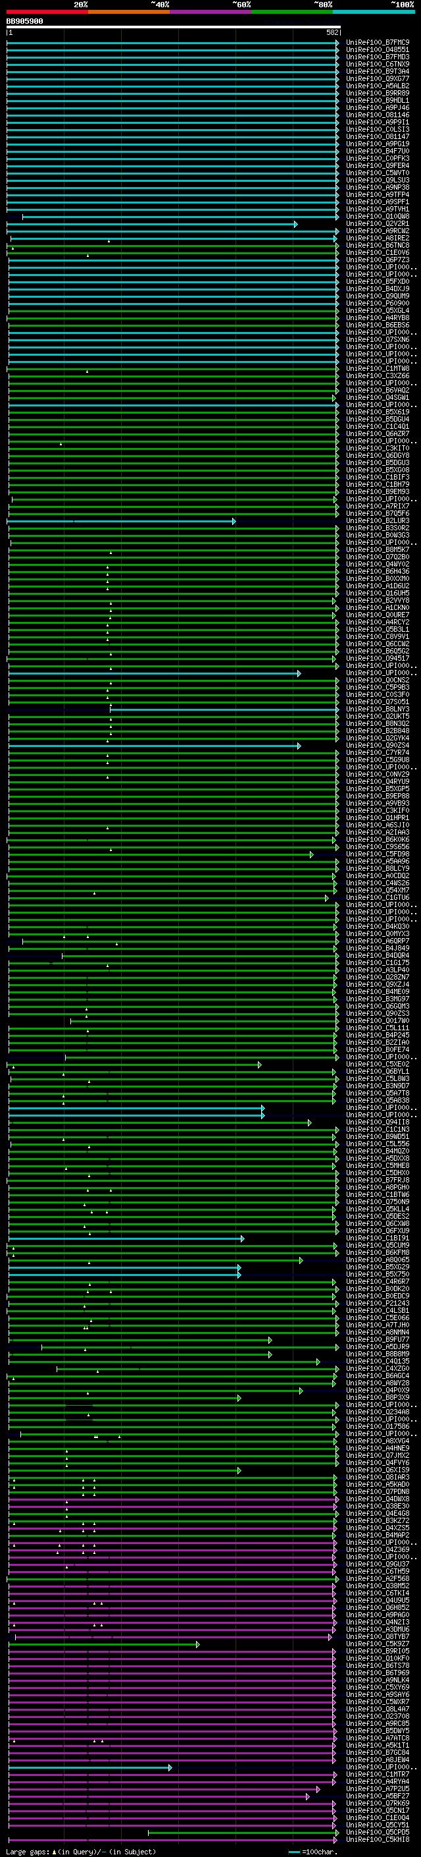
Task: Click the UniRef100_Q4P0X9 label
Action: point(377,1390)
